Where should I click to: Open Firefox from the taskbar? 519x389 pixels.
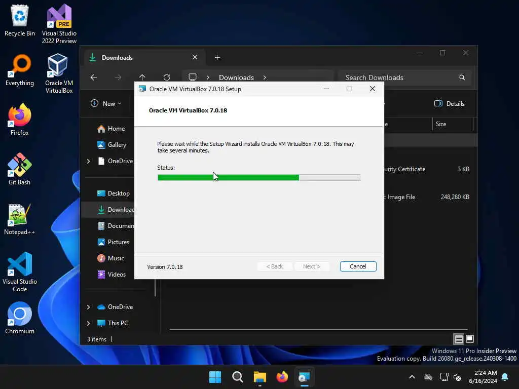(x=282, y=377)
